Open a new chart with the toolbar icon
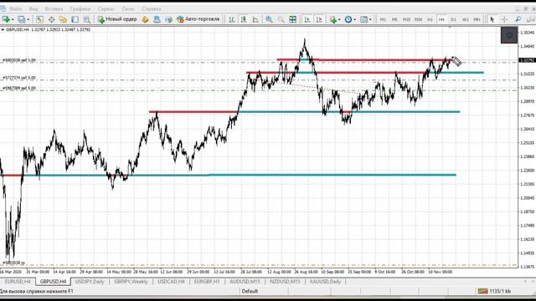 pyautogui.click(x=6, y=19)
